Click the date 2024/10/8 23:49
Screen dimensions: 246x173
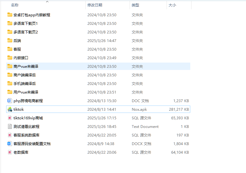(102, 58)
